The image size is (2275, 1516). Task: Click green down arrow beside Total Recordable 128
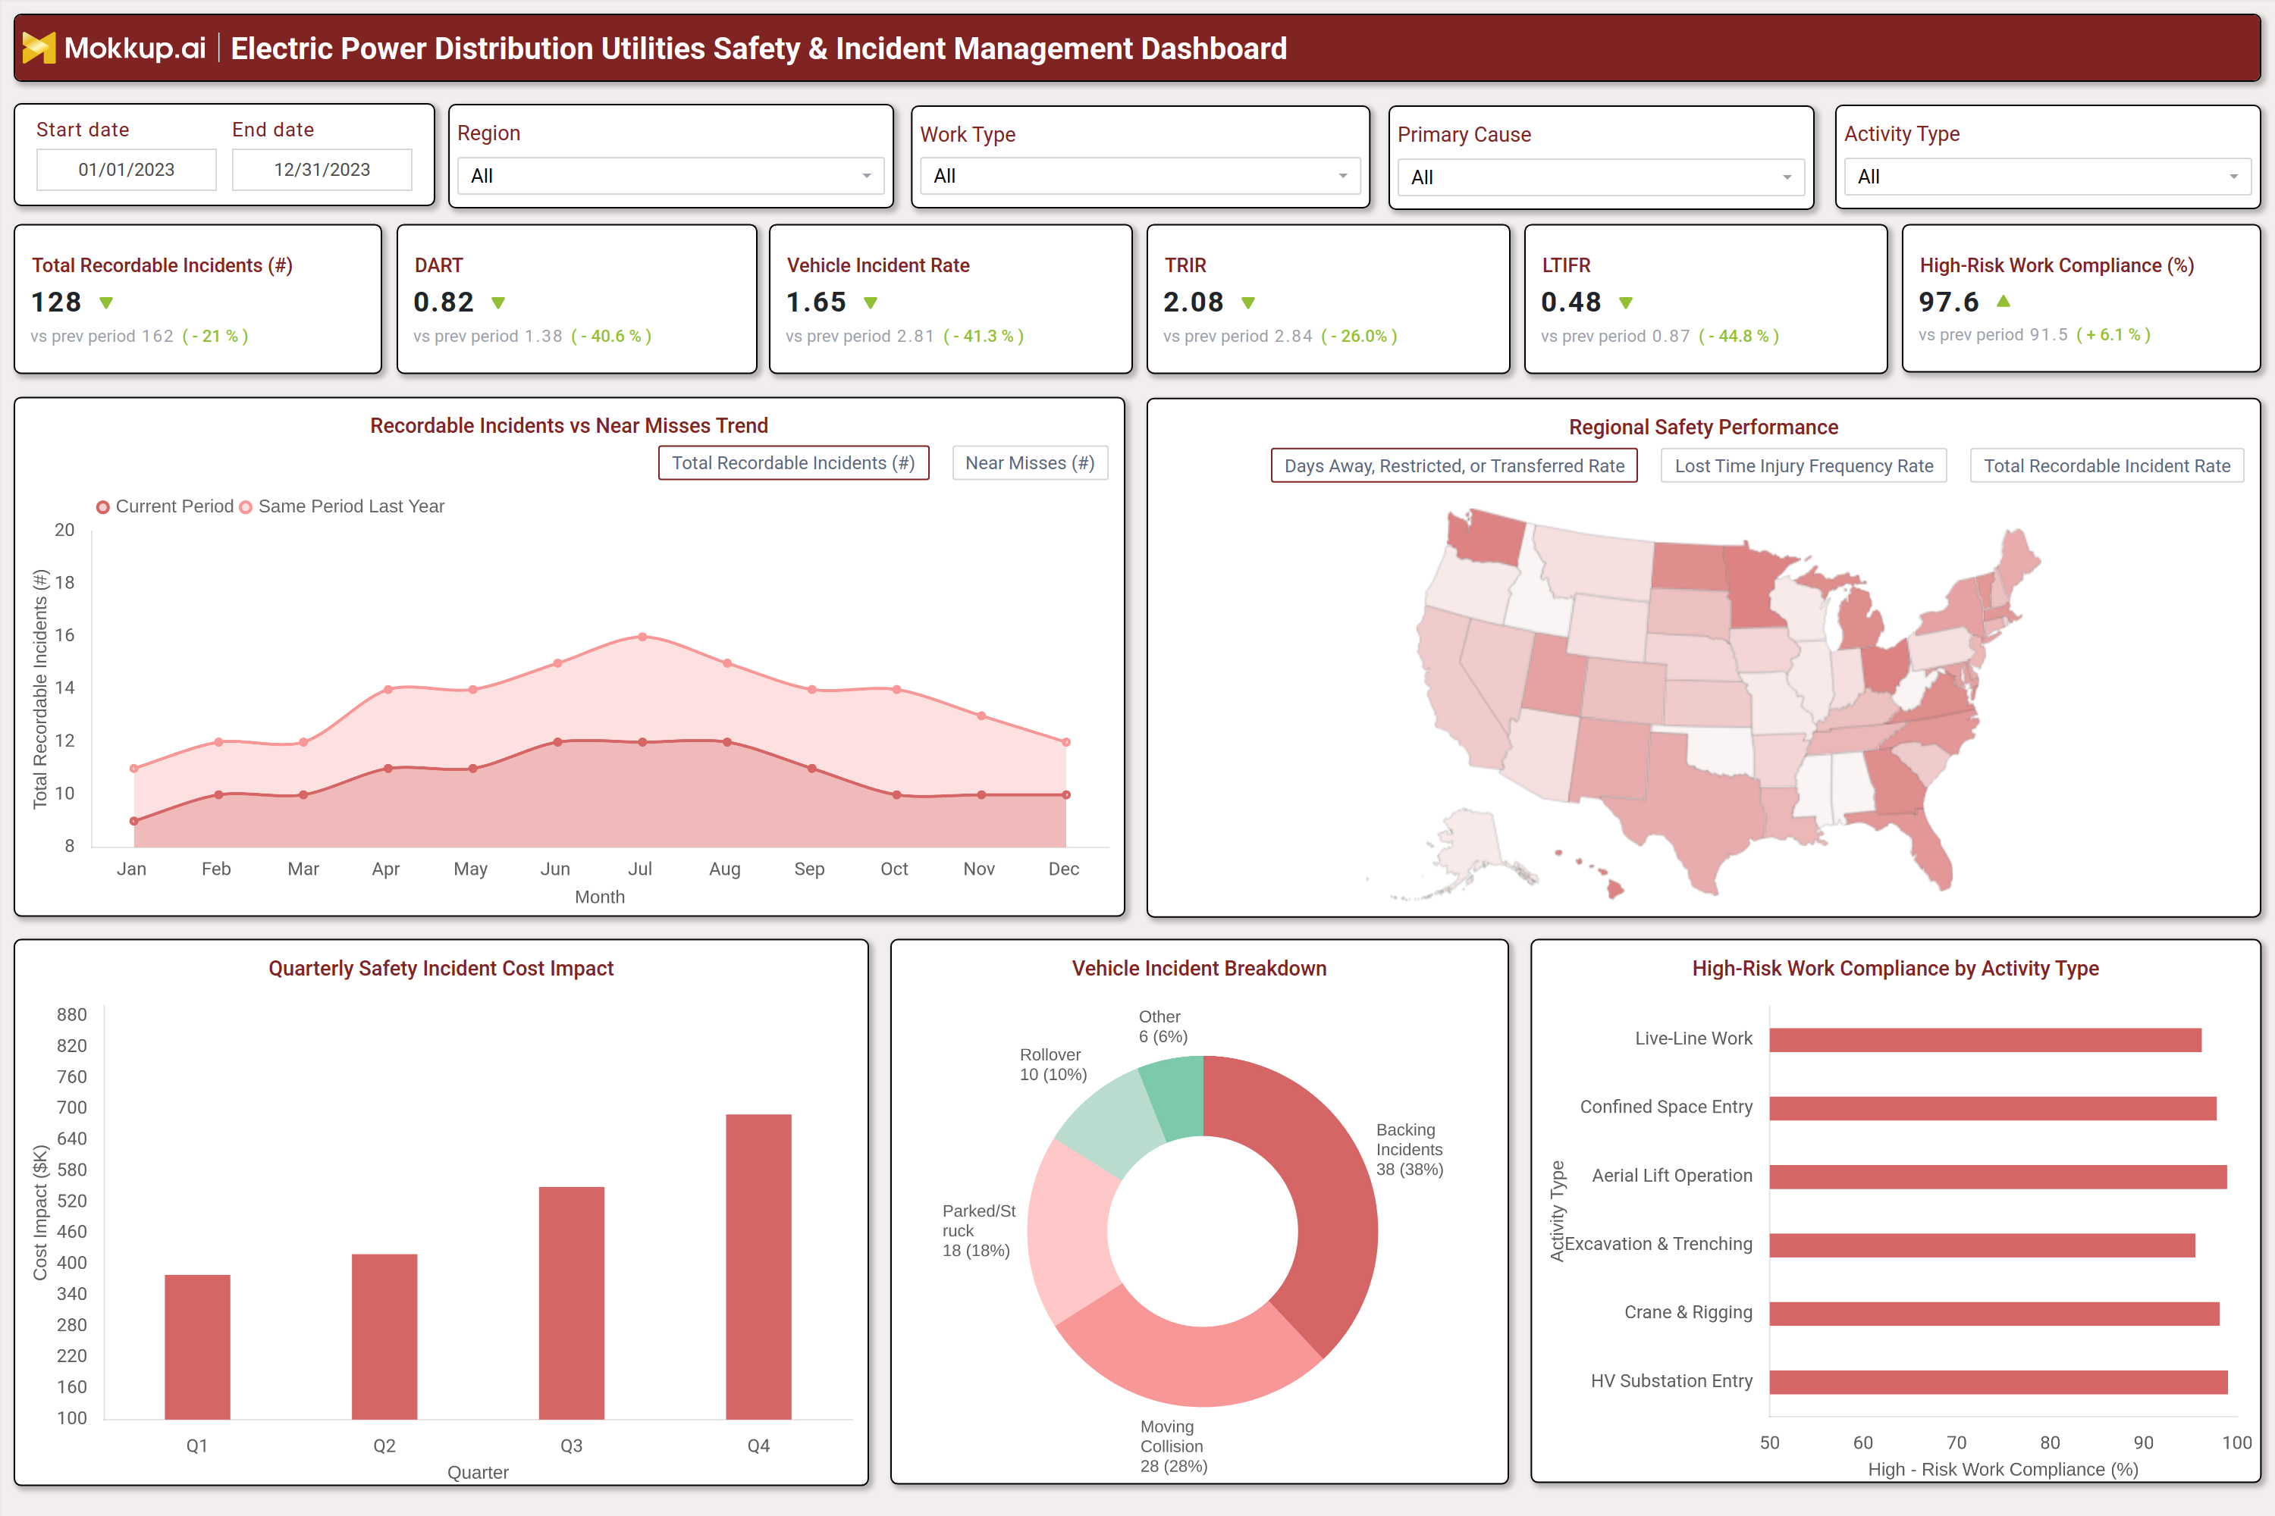coord(106,302)
